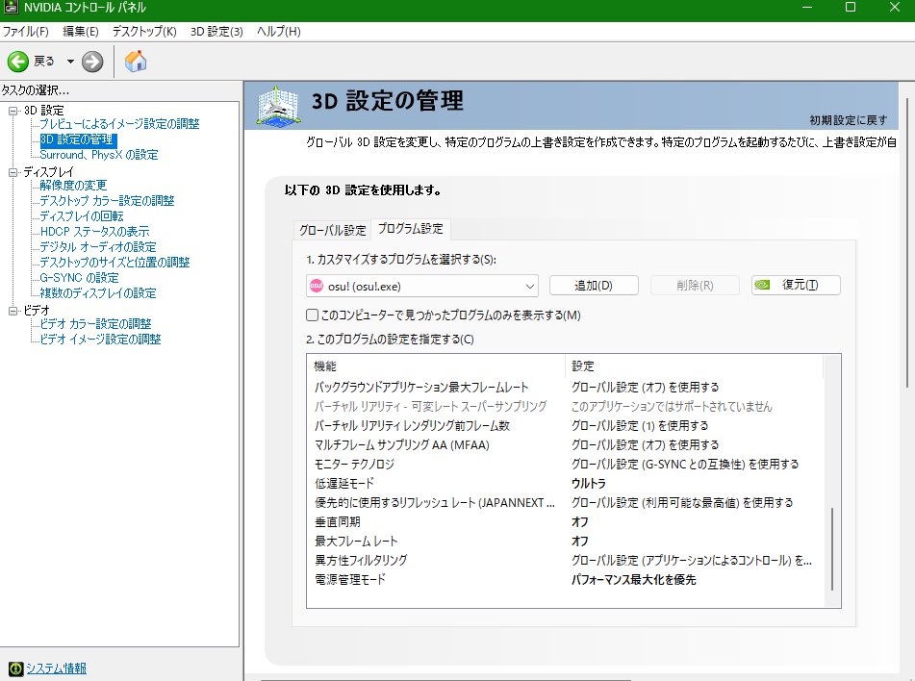
Task: Open デスクトップ カラー設定の調整 tree item
Action: tap(107, 201)
